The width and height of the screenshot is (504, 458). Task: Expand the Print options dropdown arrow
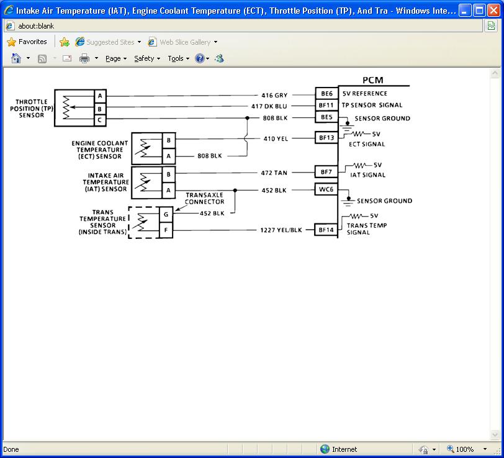[x=96, y=58]
